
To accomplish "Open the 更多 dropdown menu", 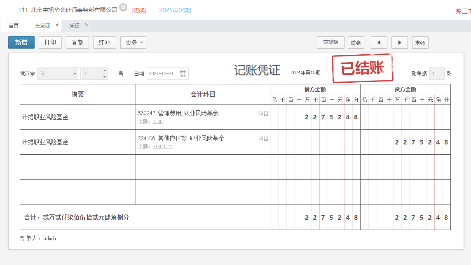I will tap(133, 42).
